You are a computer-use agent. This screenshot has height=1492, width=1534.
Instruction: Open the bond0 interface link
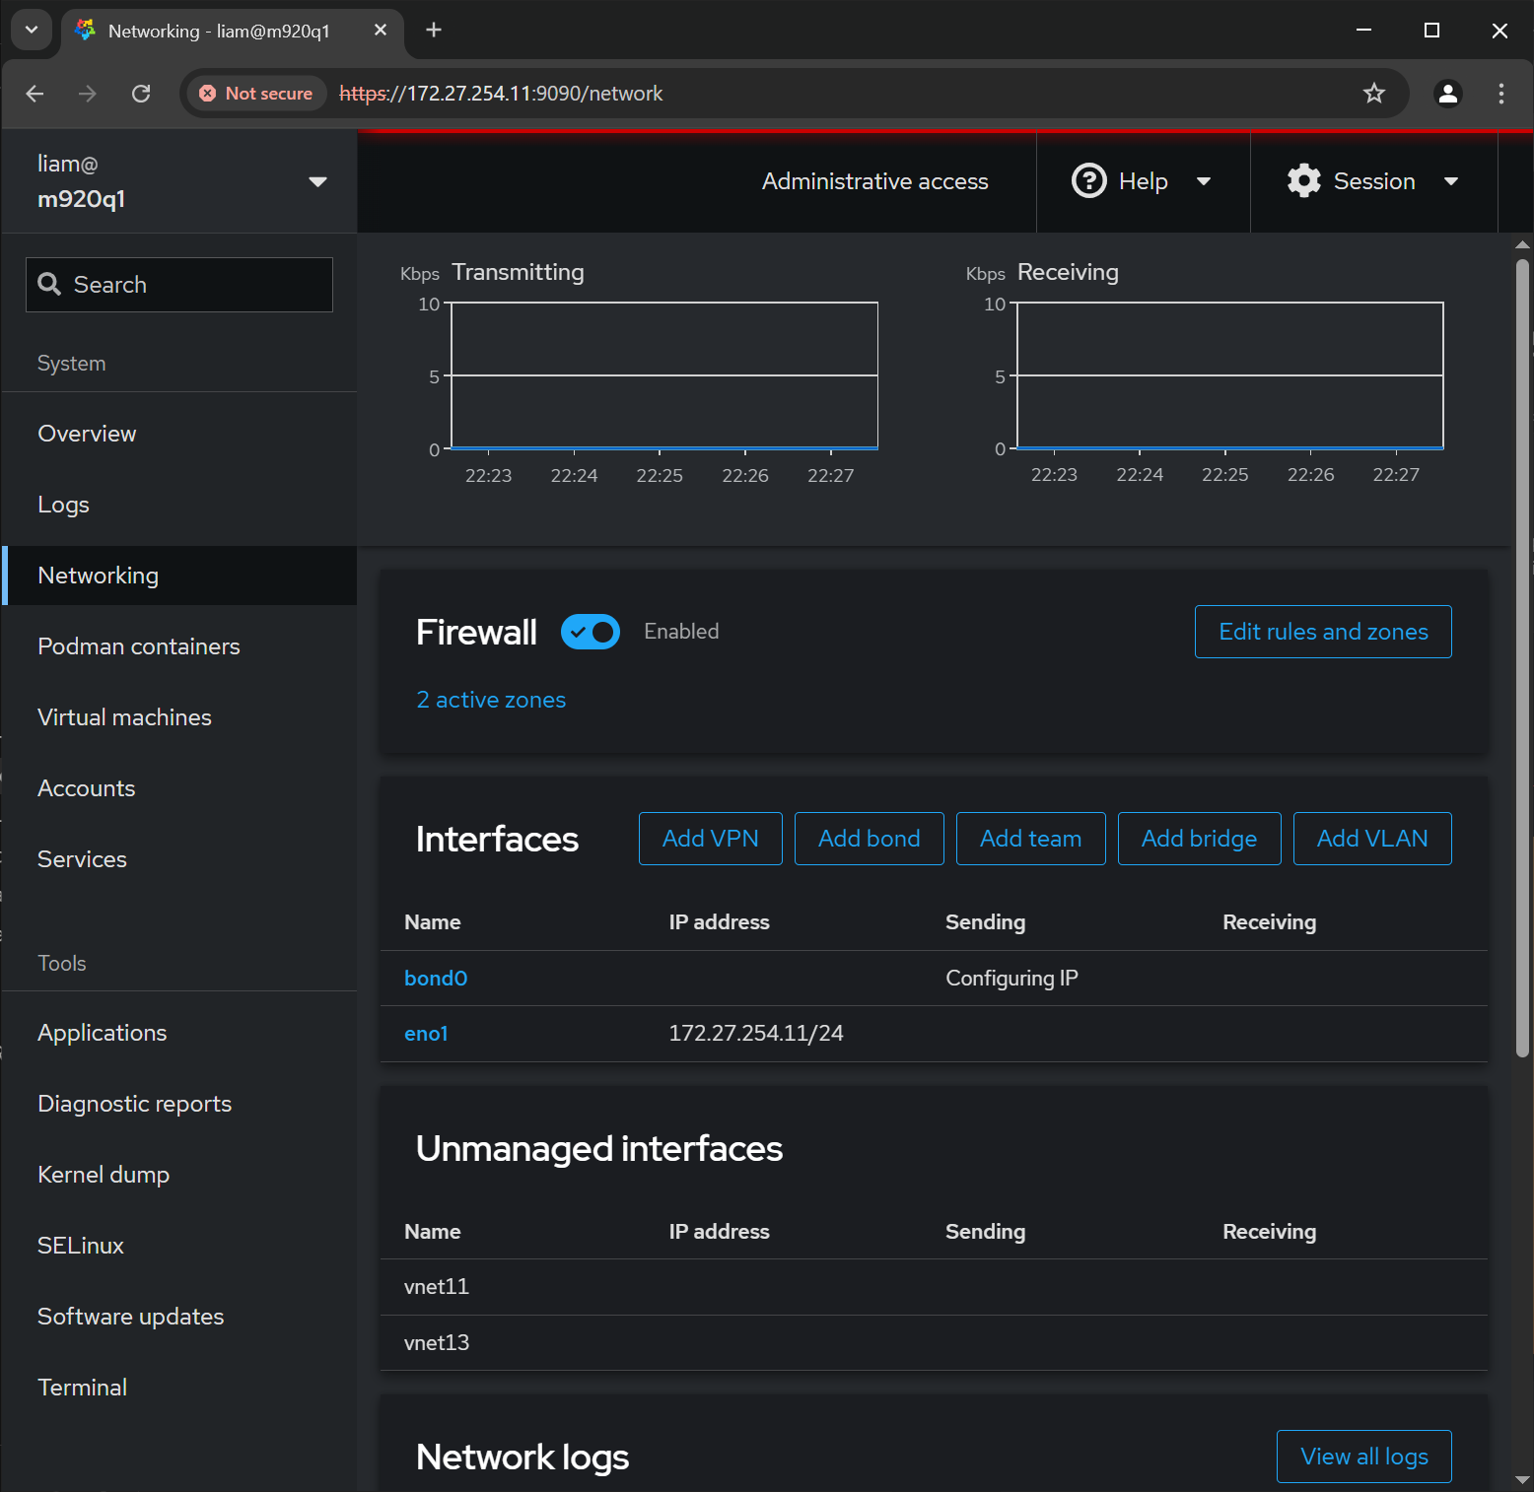click(436, 979)
